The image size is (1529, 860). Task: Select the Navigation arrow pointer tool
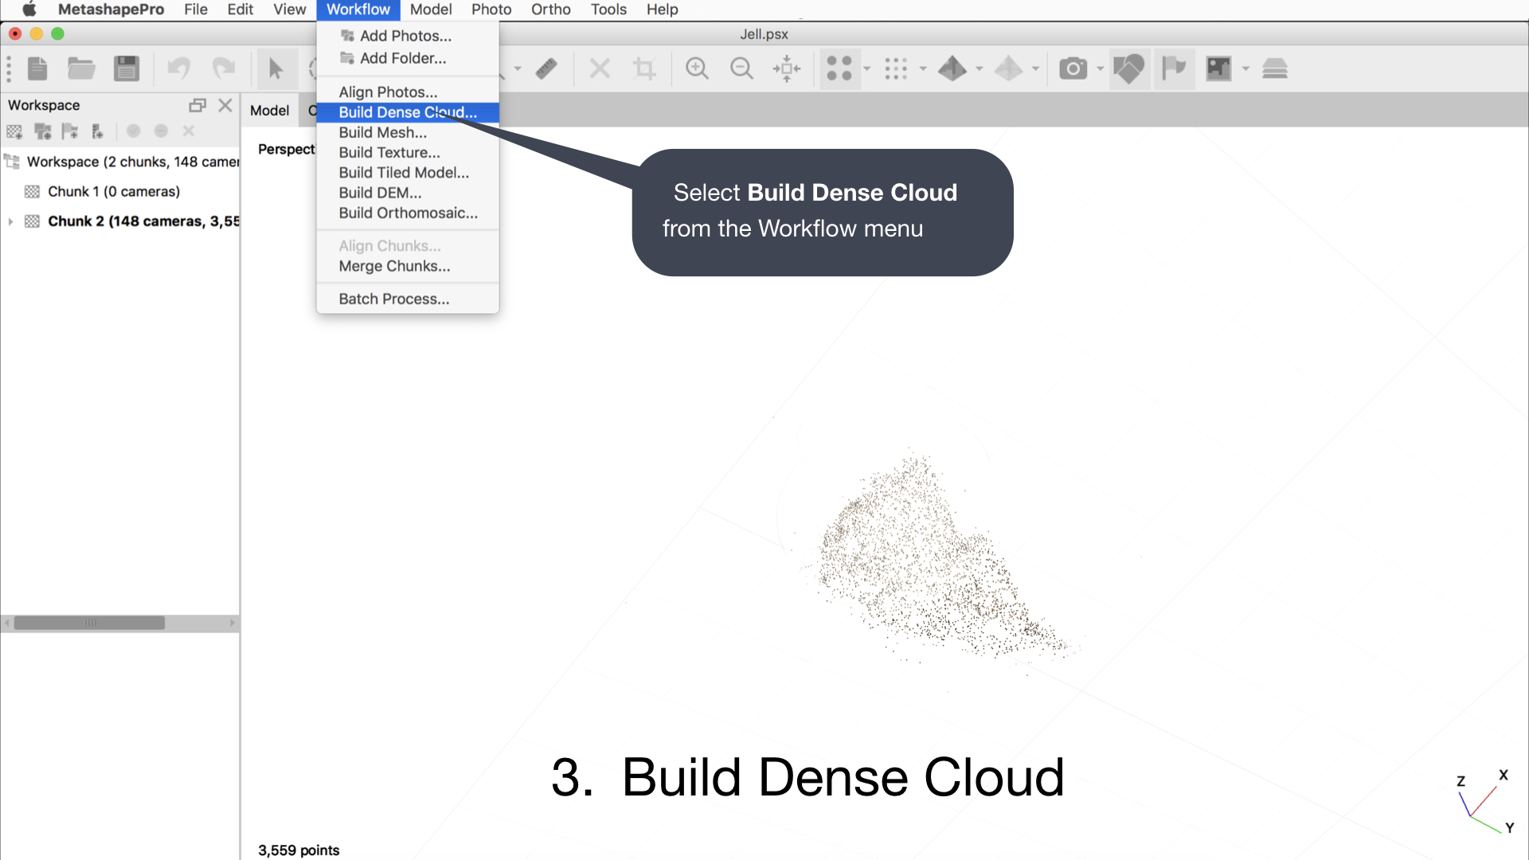pyautogui.click(x=276, y=68)
